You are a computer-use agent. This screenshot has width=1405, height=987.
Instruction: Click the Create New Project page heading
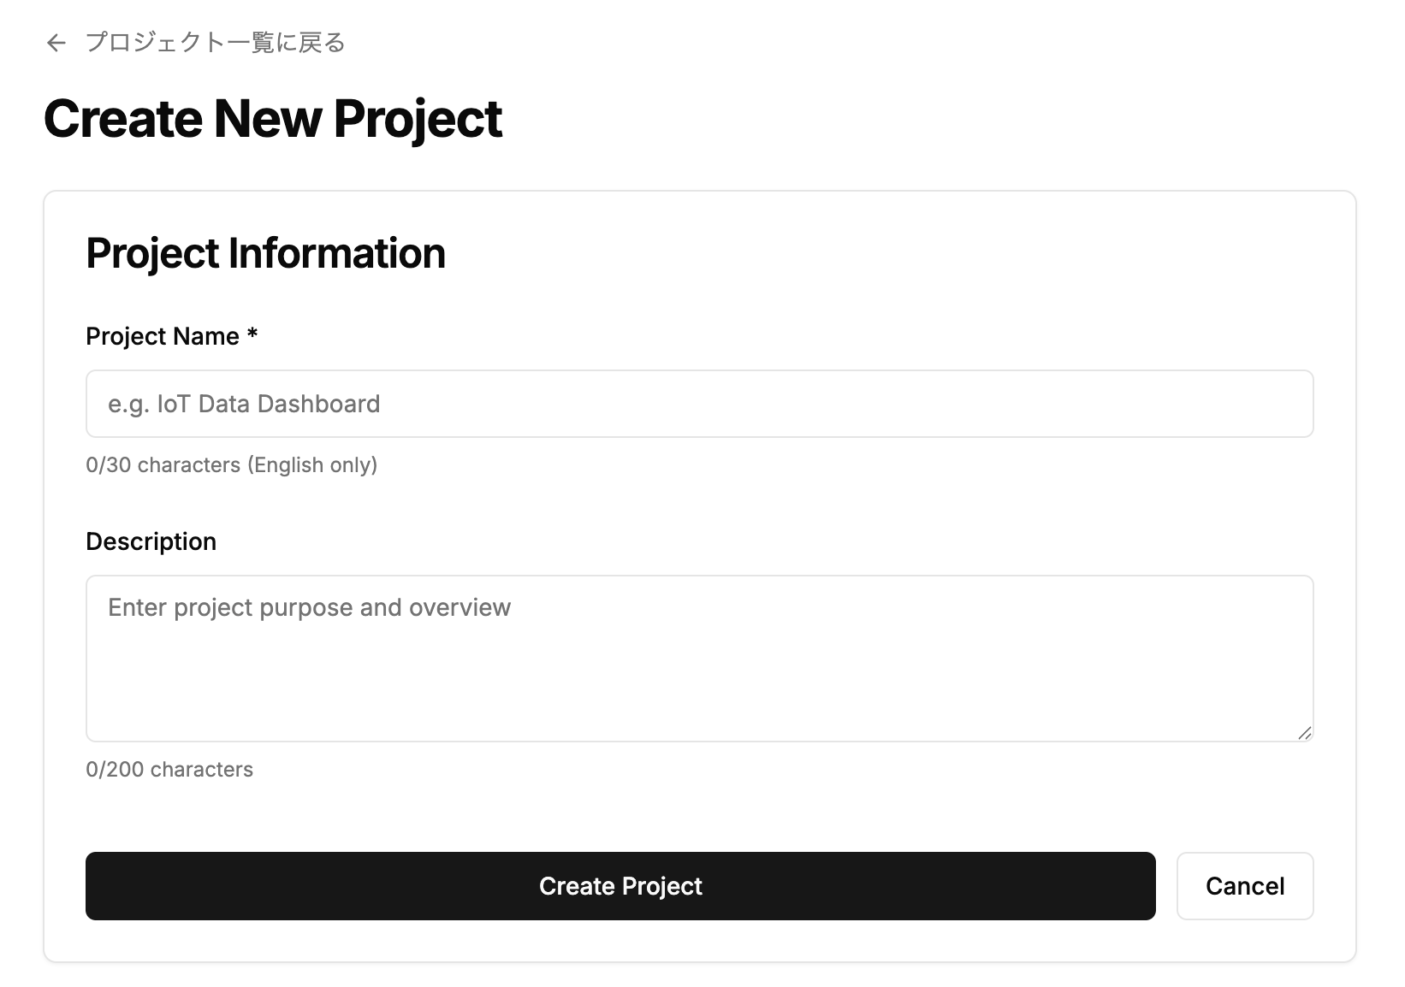[x=274, y=118]
